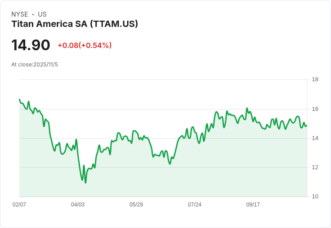
Task: Click the 18 value on the price axis
Action: [315, 80]
